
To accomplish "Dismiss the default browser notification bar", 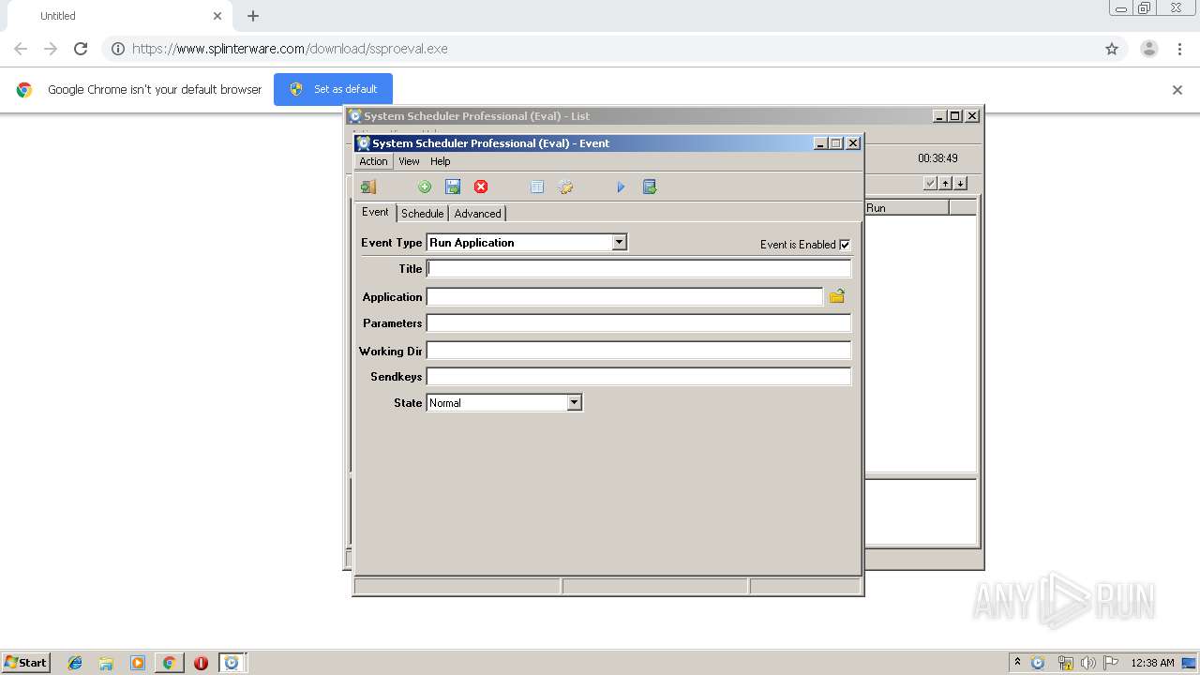I will (1177, 90).
